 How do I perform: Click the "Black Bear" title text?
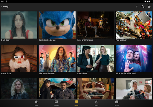click(5, 40)
